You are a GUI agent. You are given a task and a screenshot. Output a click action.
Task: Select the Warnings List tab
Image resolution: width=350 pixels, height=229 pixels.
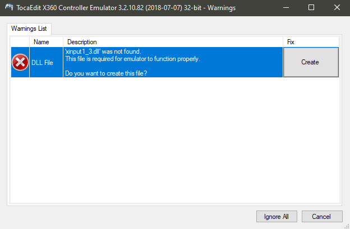29,29
